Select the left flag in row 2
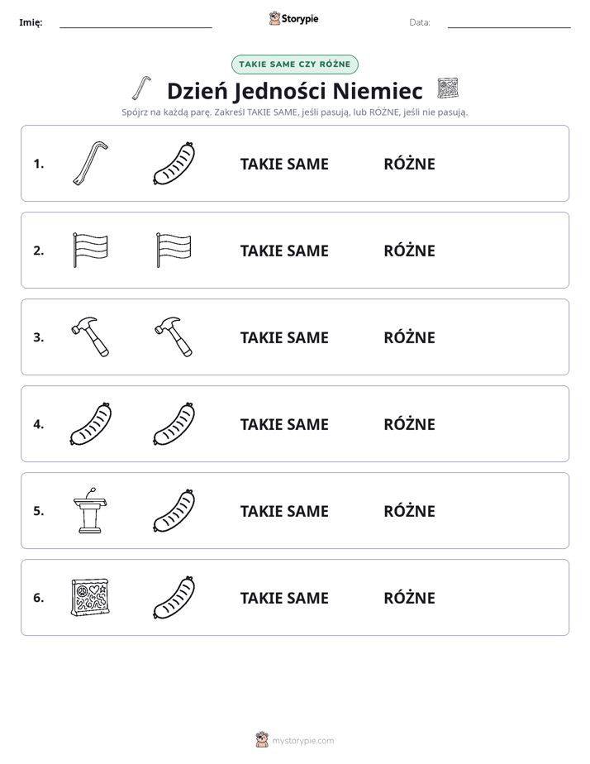The width and height of the screenshot is (590, 764). [x=91, y=250]
